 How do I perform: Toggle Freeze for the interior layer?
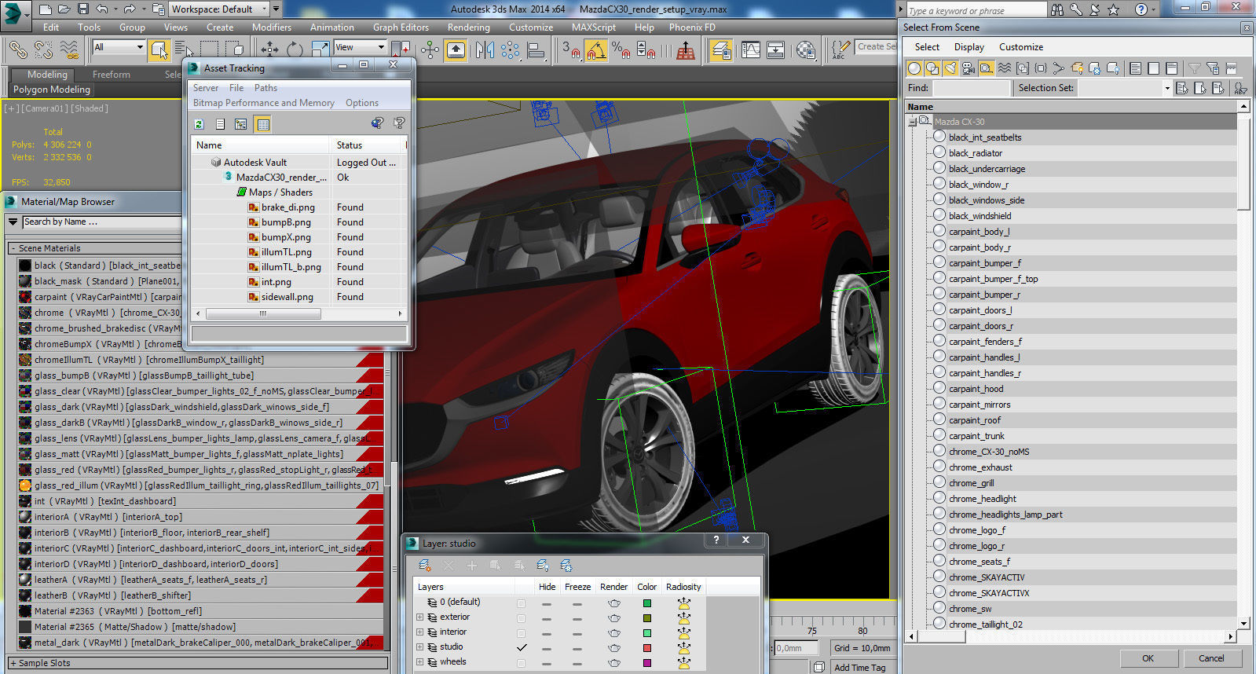577,633
